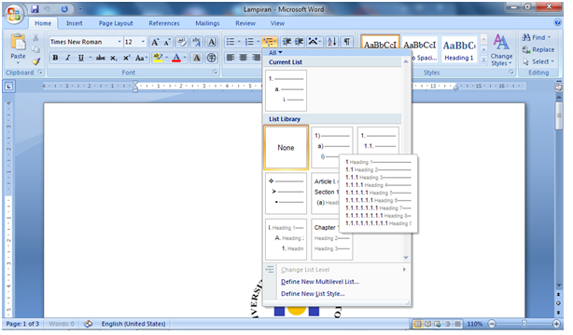Screen dimensions: 573x335
Task: Apply strikethrough formatting
Action: coord(101,58)
